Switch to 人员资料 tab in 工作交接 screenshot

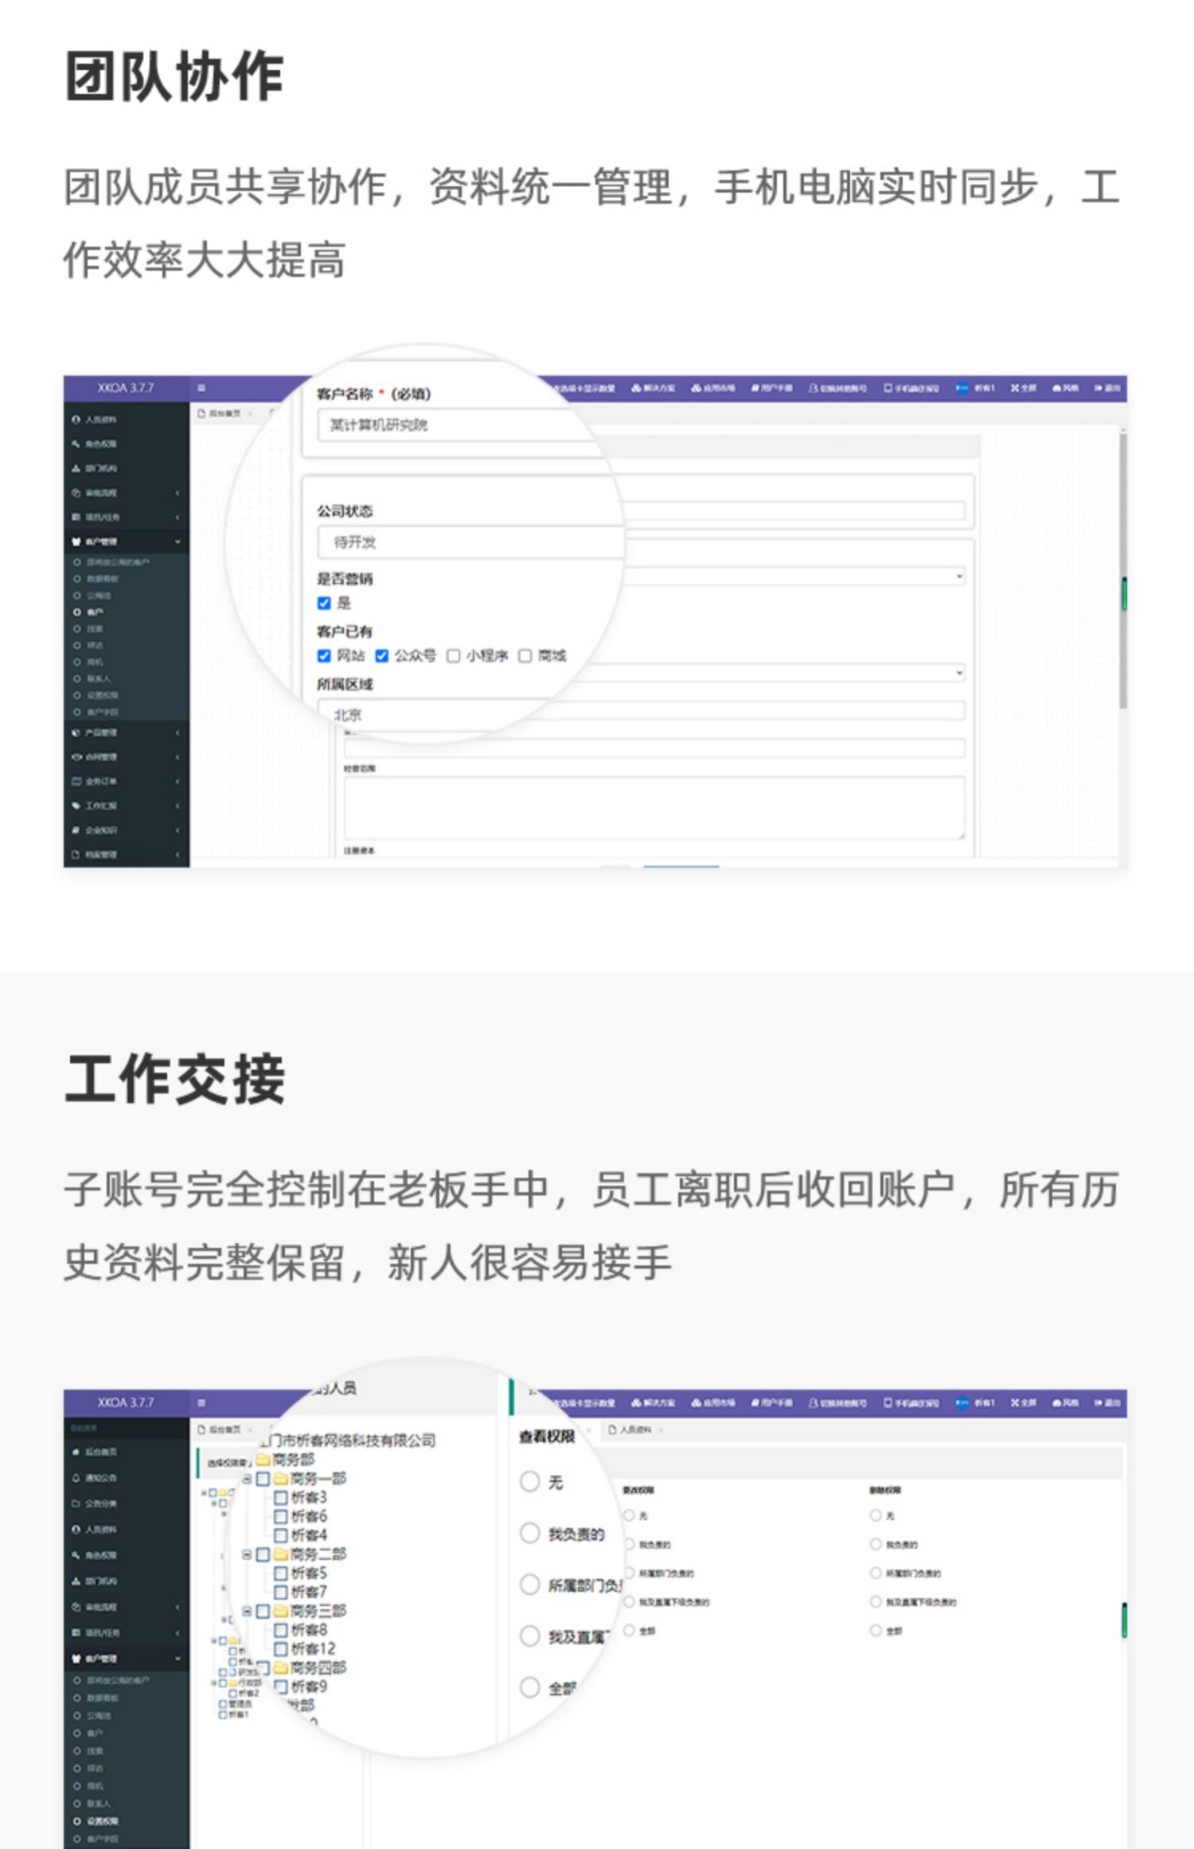635,1429
